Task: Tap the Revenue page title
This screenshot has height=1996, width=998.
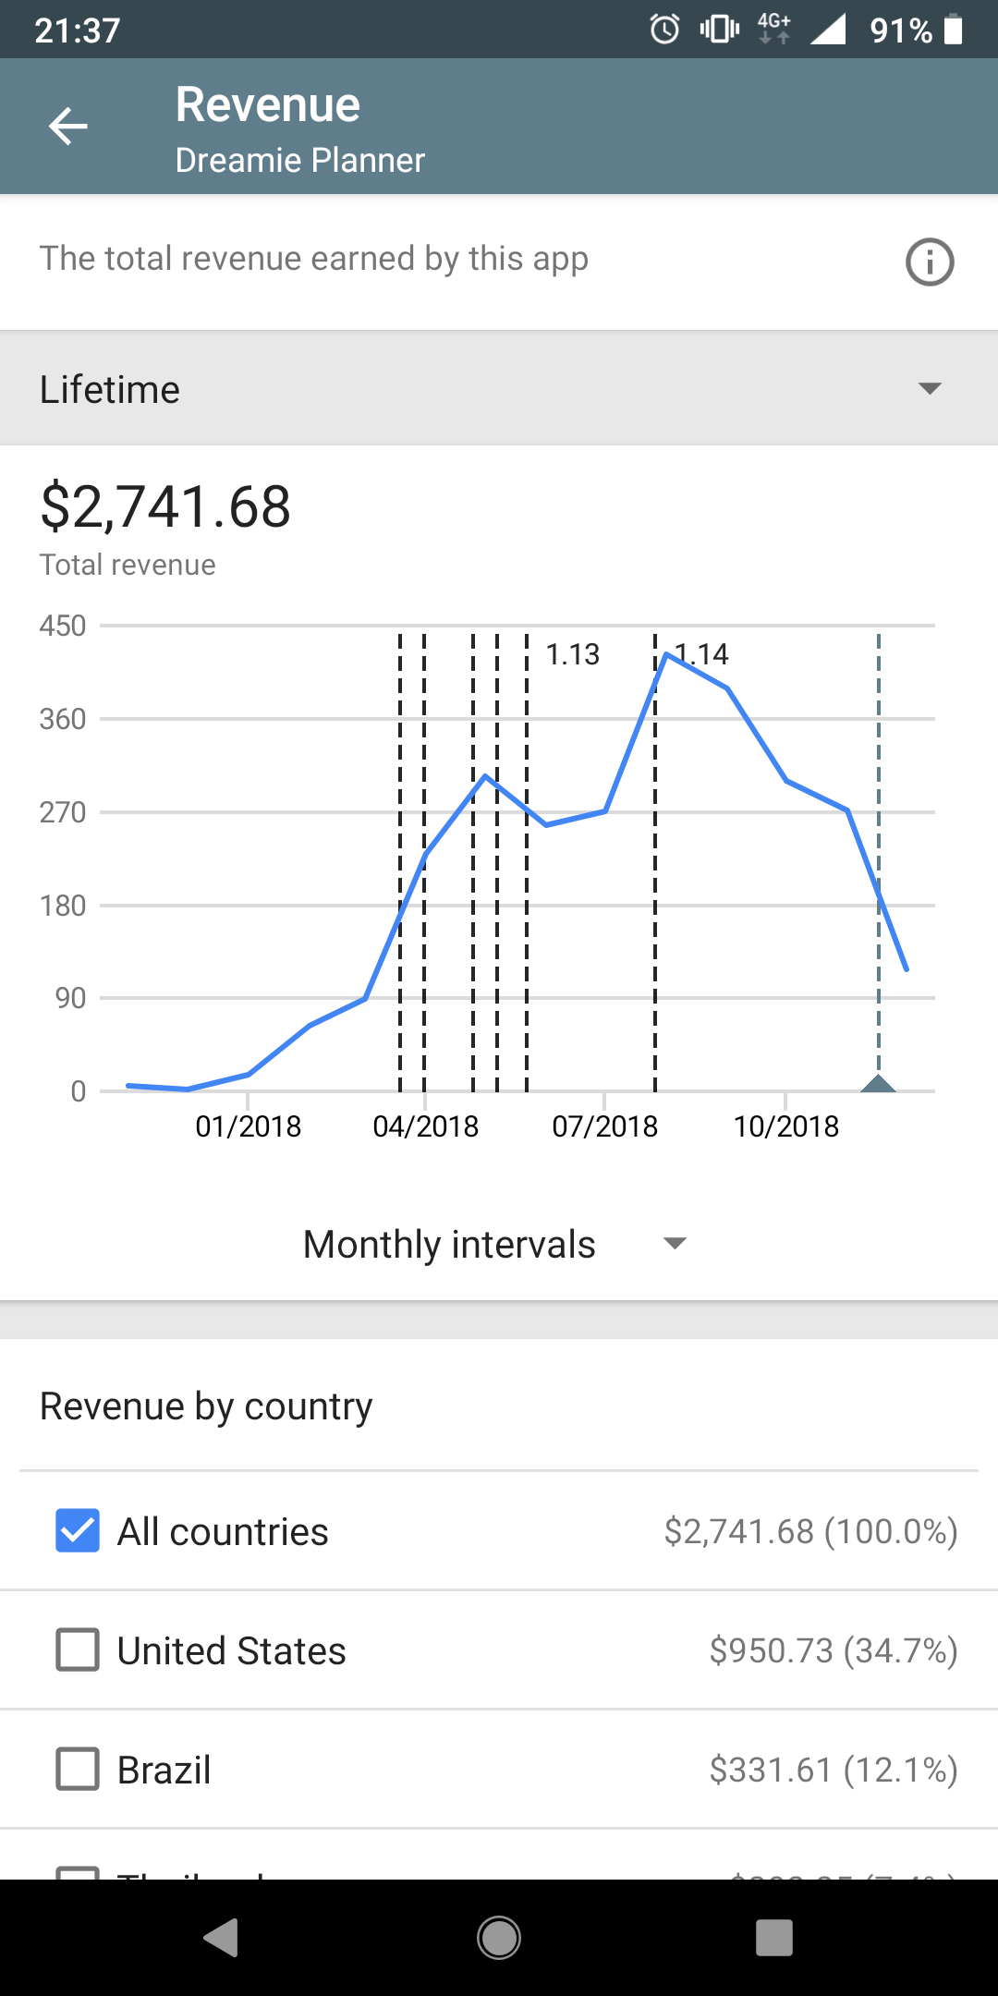Action: (x=268, y=104)
